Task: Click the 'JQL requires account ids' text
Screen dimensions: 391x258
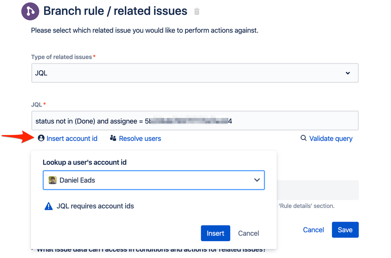Action: pyautogui.click(x=95, y=206)
